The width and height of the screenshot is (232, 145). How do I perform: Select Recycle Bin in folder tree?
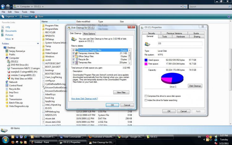(15, 89)
